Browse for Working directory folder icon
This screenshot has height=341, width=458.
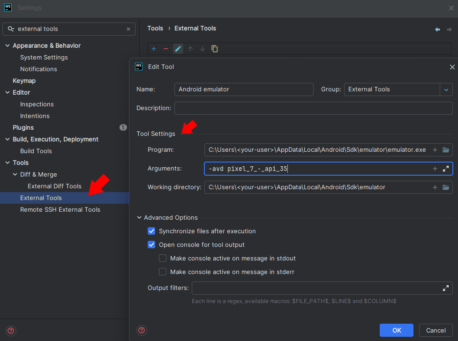pos(446,187)
